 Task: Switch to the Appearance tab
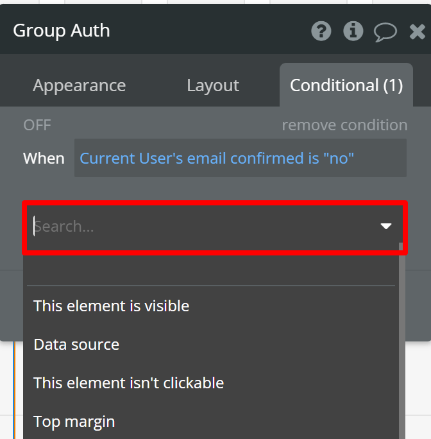coord(79,85)
